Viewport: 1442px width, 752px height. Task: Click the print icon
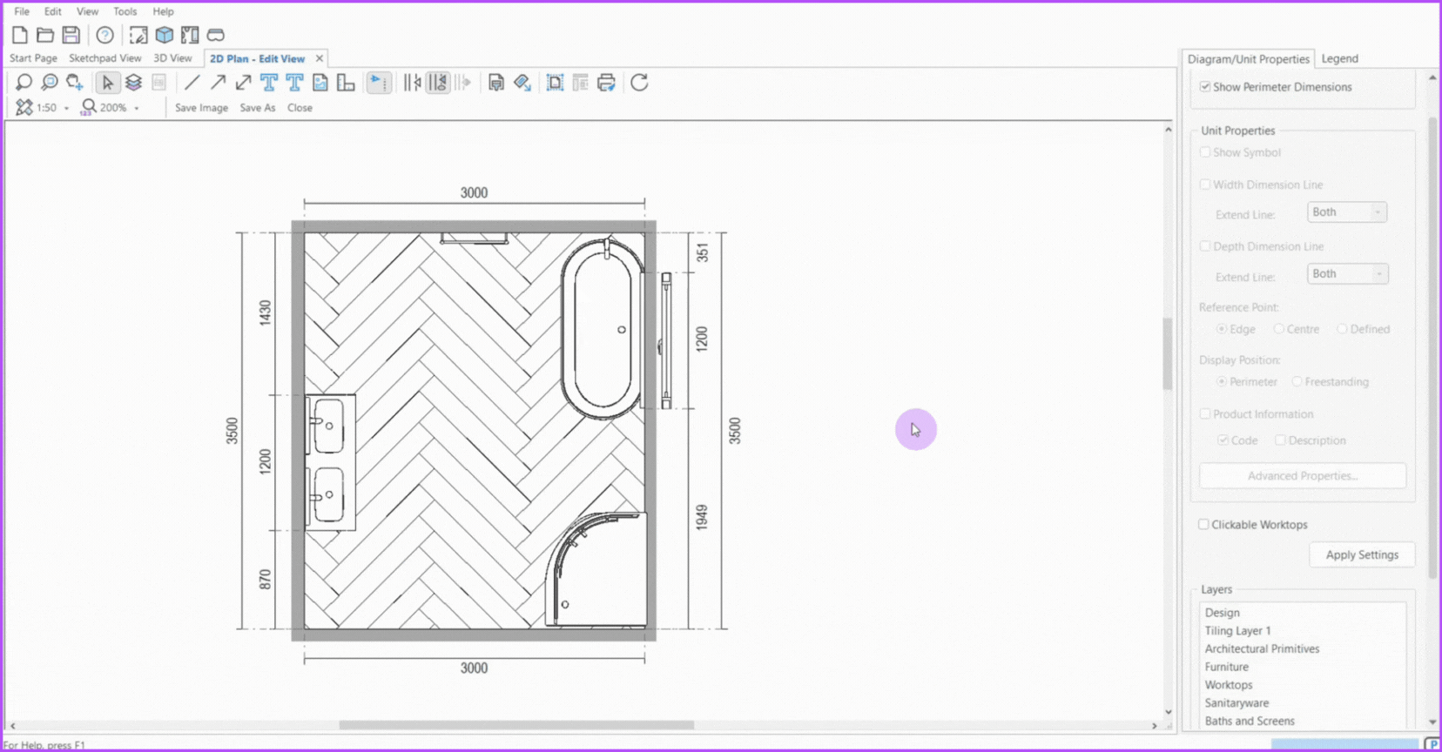click(606, 83)
